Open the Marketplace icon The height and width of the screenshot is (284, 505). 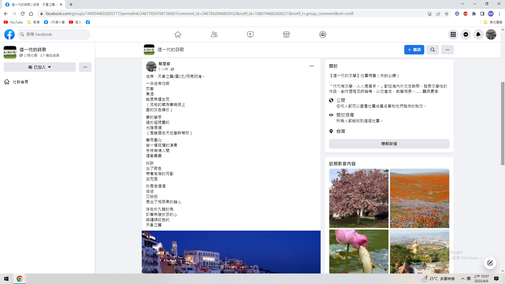(x=286, y=35)
